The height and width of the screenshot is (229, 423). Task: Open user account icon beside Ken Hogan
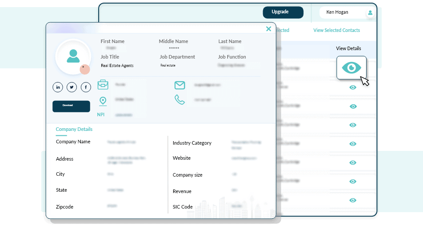[x=370, y=13]
